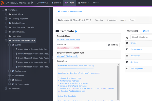
Task: Click the Search Monitors input field
Action: [141, 37]
